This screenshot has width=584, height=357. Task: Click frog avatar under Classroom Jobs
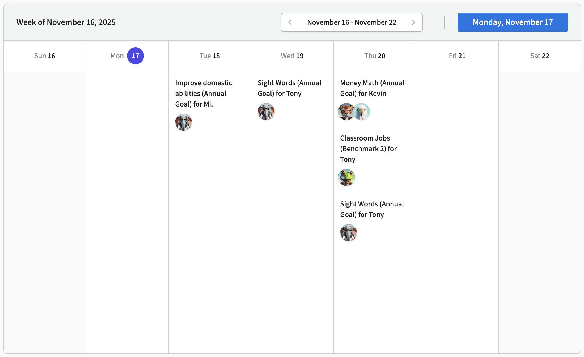346,177
